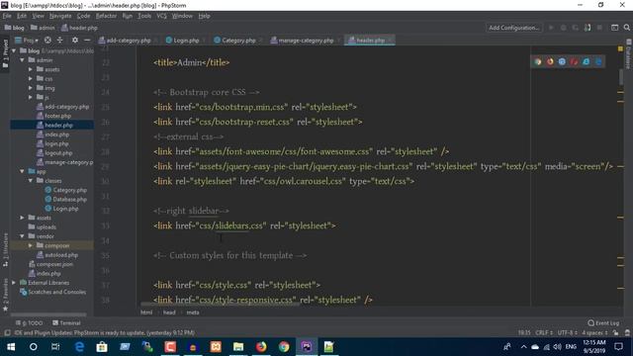Expand the composer folder
Screen dimensions: 633x356
point(31,246)
